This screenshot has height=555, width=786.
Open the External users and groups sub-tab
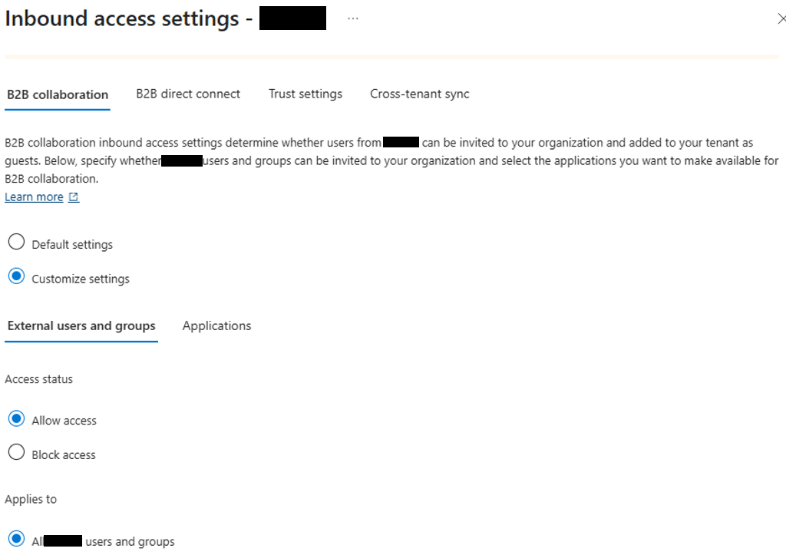coord(81,326)
